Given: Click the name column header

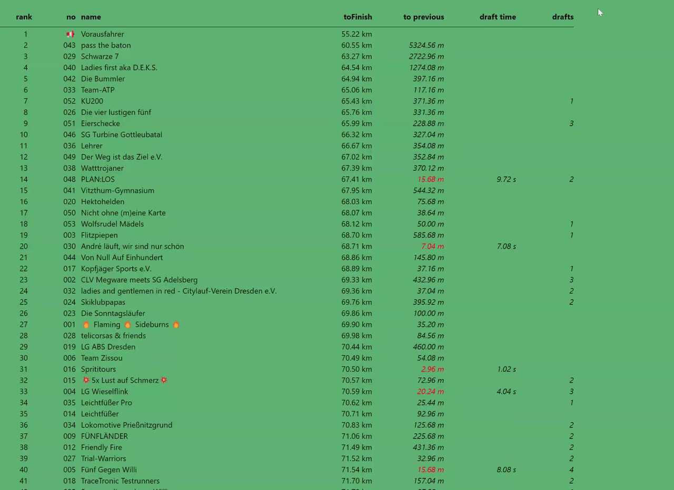Looking at the screenshot, I should (91, 17).
